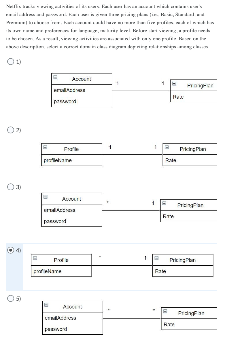Viewport: 242px width, 345px height.
Task: Collapse the Account class in option 5
Action: (x=46, y=304)
